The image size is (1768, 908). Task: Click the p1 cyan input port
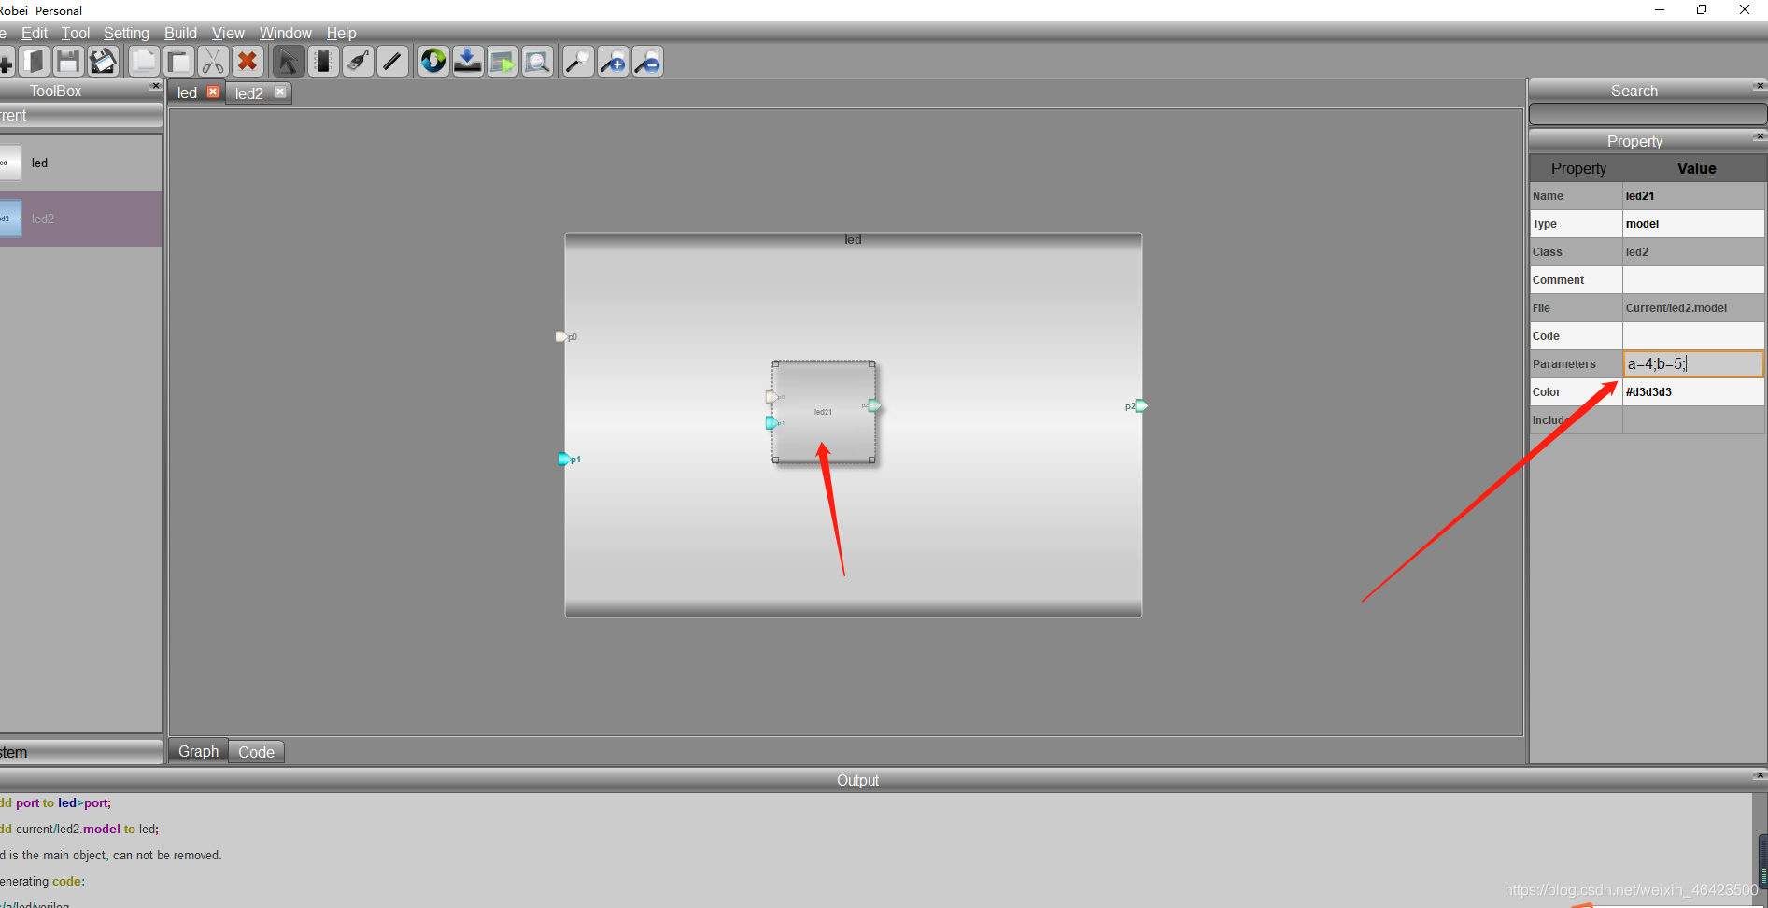[564, 459]
